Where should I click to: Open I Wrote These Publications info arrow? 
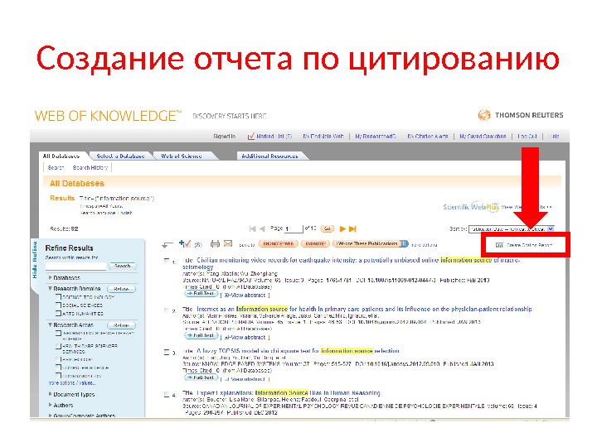coord(404,243)
